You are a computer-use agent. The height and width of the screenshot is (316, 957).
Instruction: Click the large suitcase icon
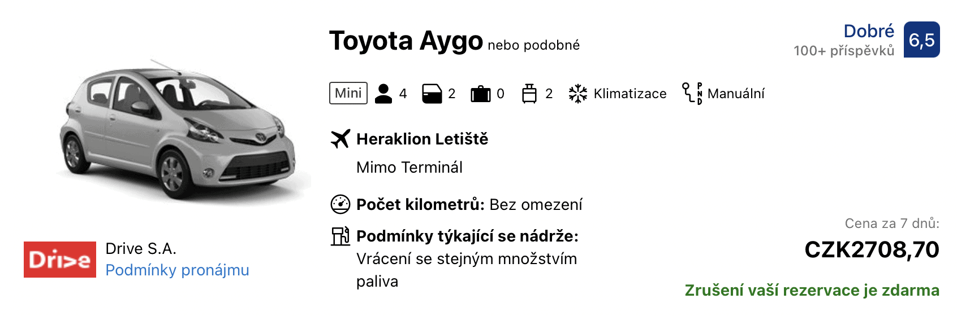(x=481, y=94)
